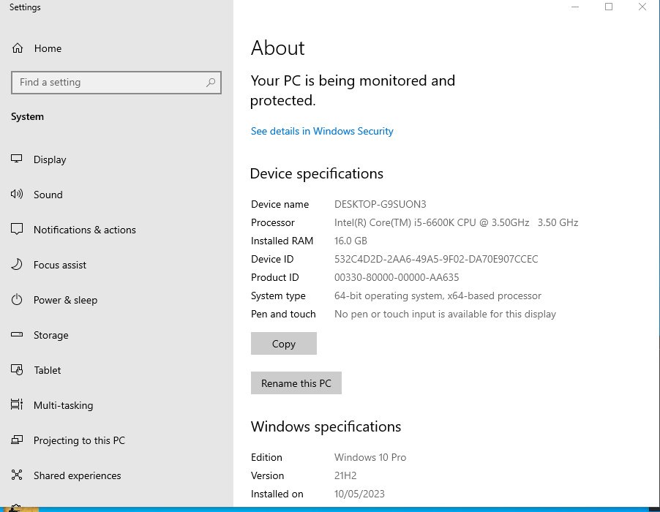Screen dimensions: 660x512
Task: Click Device specifications heading
Action: pos(317,174)
